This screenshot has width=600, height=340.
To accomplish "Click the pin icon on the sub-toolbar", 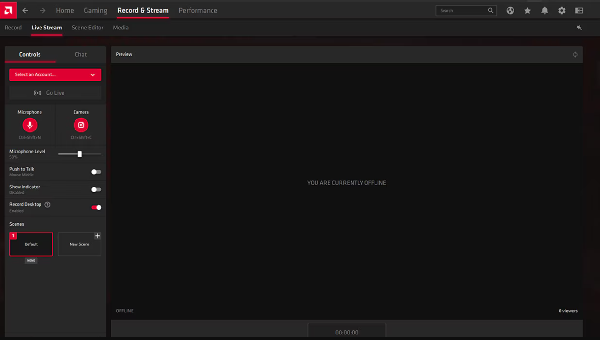I will tap(579, 28).
